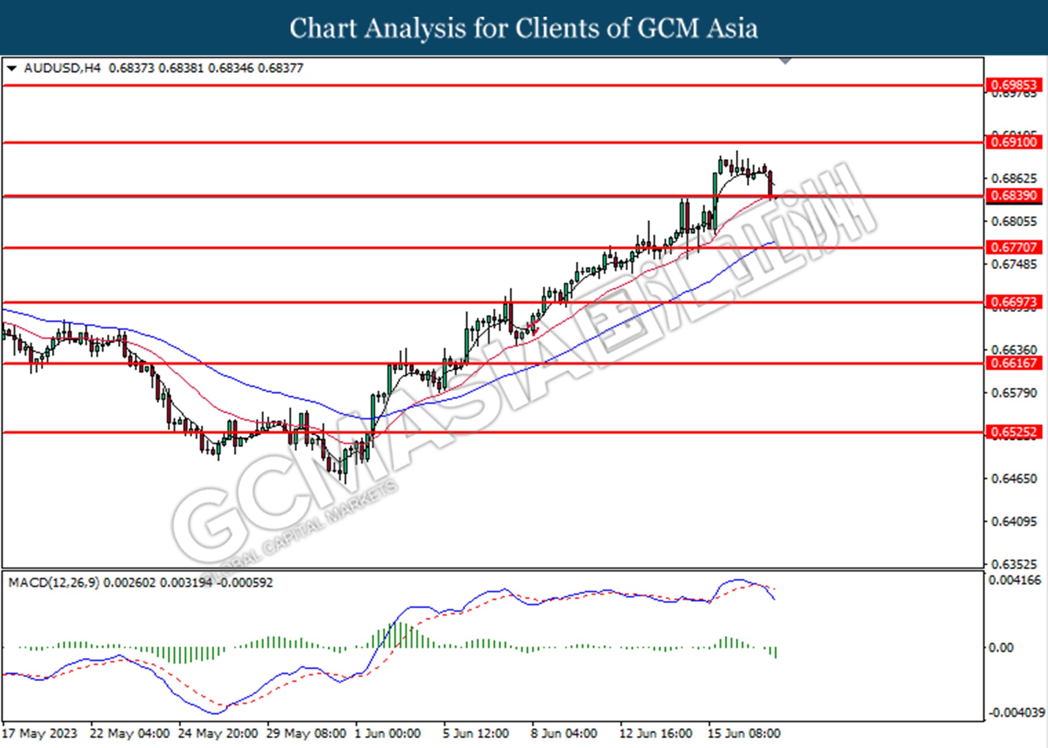The image size is (1048, 748).
Task: Click the dropdown triangle beside AUDUSD,H4
Action: tap(12, 69)
